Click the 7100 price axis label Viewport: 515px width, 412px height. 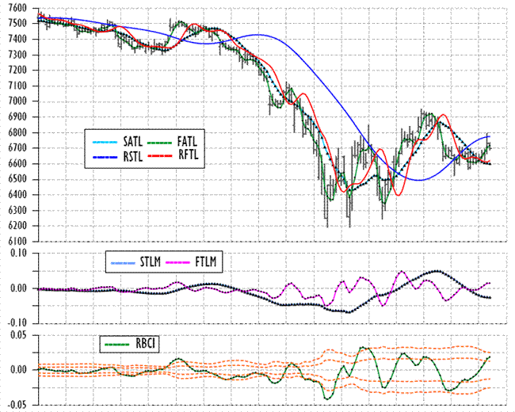pyautogui.click(x=17, y=86)
